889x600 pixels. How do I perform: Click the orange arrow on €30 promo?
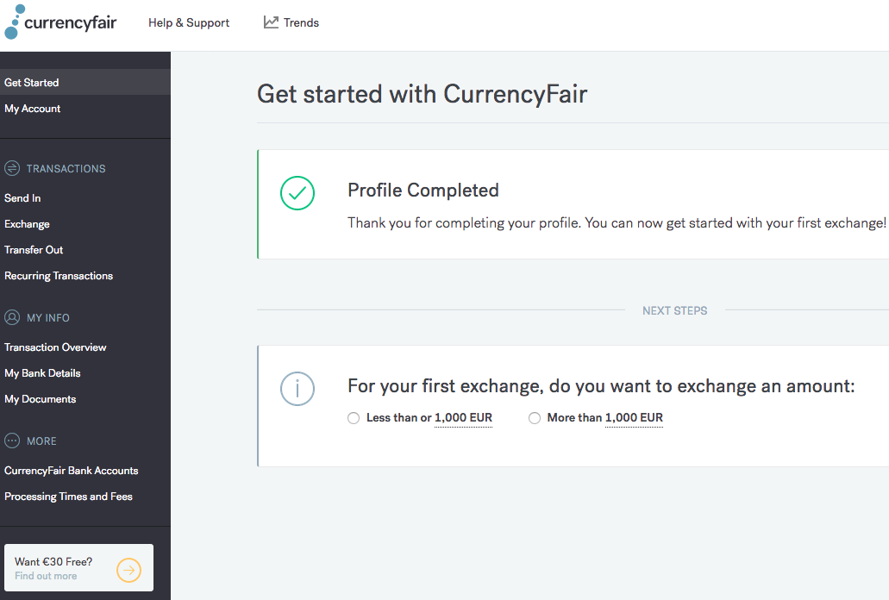click(128, 570)
